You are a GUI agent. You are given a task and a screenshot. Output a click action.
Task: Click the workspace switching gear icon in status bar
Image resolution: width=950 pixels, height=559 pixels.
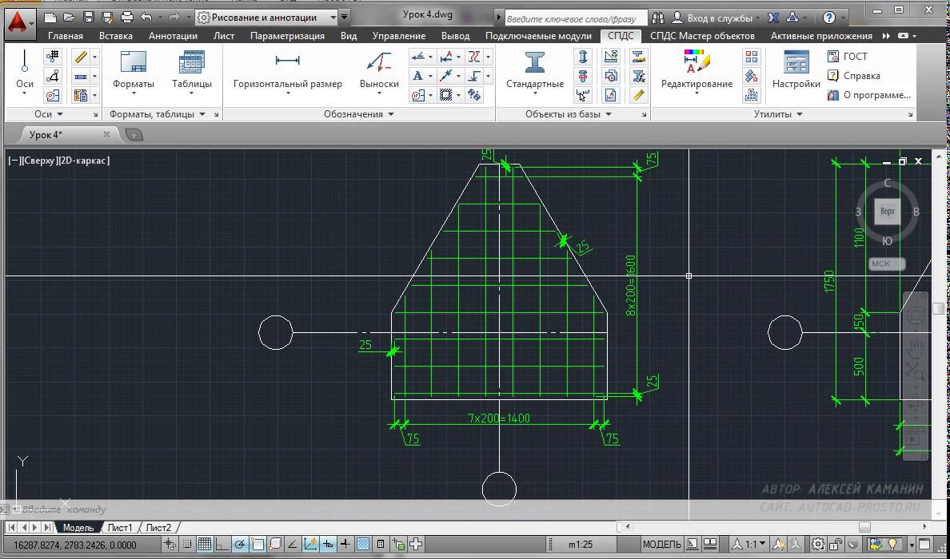coord(818,545)
